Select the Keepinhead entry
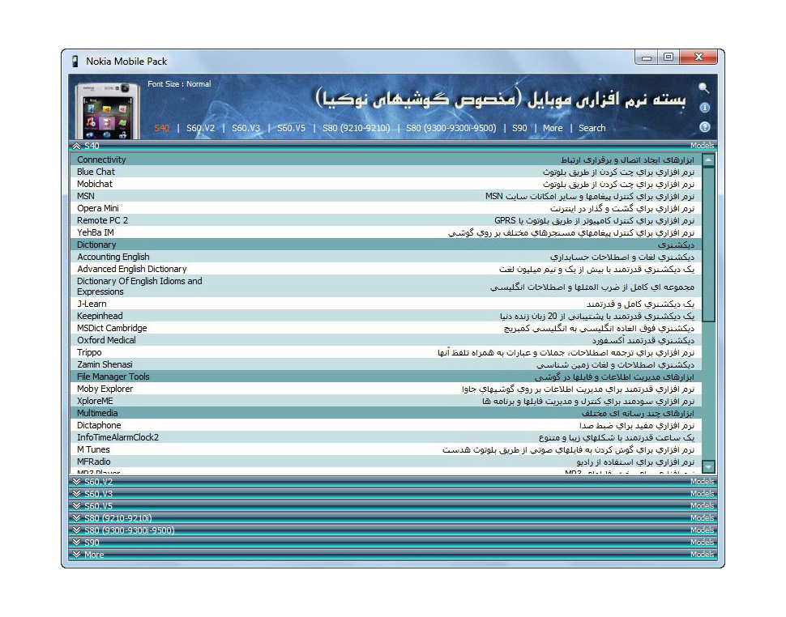786x617 pixels. (386, 316)
